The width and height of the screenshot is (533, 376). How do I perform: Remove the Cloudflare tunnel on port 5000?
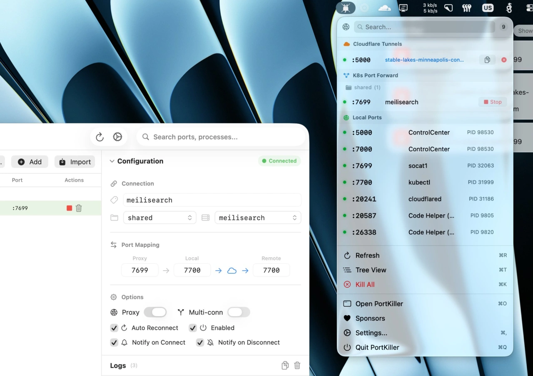click(504, 60)
